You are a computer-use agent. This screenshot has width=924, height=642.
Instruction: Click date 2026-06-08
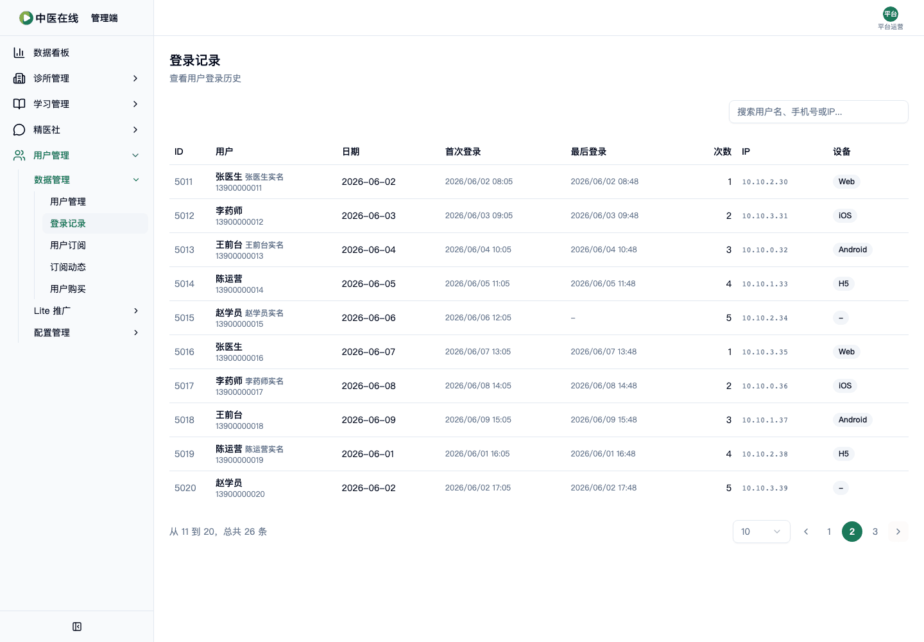369,386
